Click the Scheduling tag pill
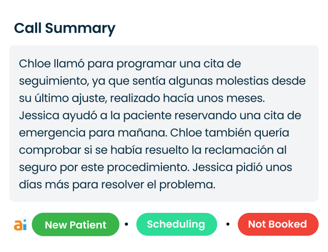 176,224
